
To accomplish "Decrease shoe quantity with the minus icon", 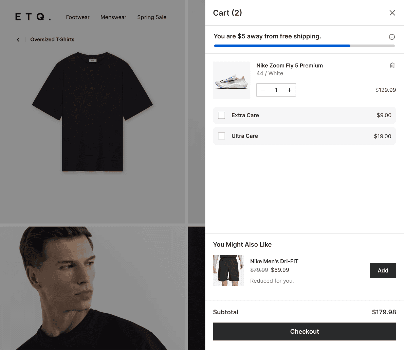I will [x=263, y=90].
